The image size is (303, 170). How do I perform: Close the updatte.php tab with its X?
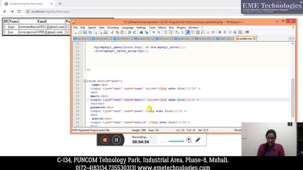[x=254, y=39]
